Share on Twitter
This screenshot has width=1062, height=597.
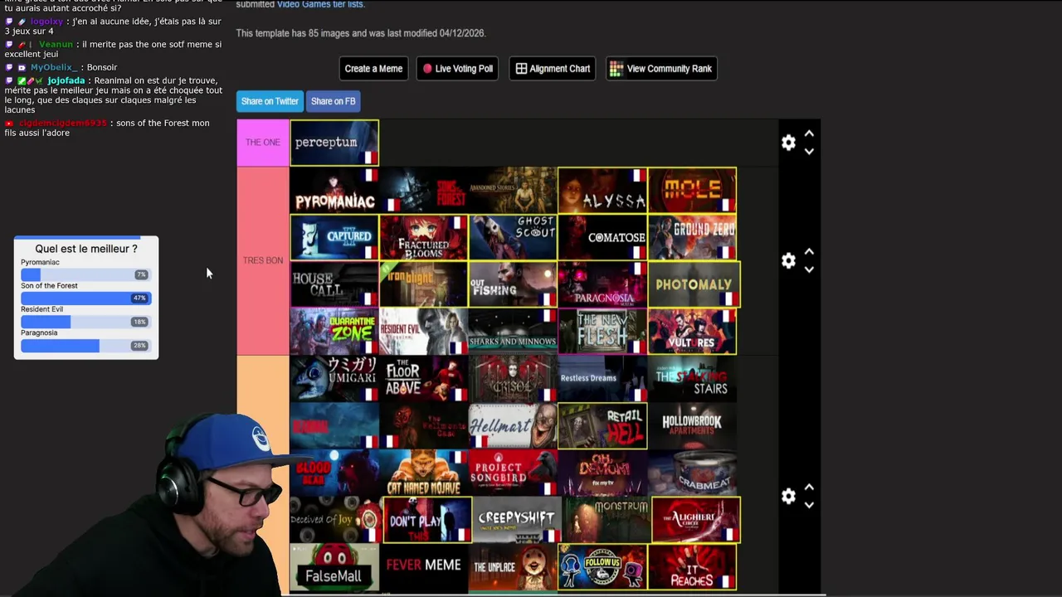coord(270,101)
